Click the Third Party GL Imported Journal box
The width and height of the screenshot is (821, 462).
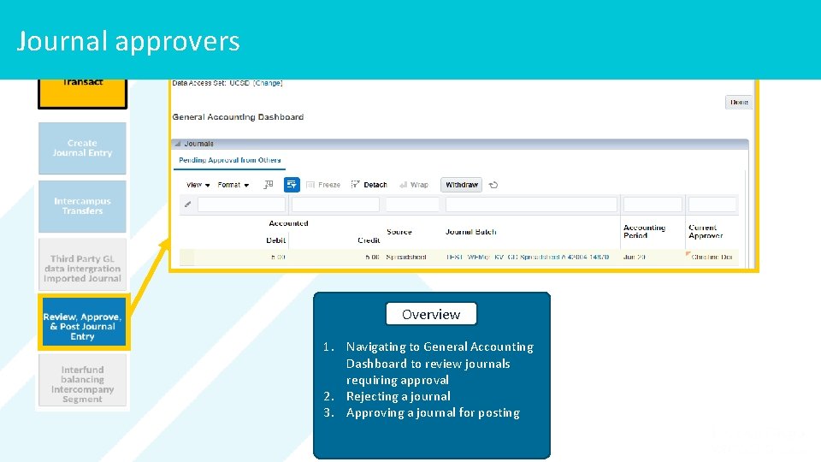click(x=82, y=264)
